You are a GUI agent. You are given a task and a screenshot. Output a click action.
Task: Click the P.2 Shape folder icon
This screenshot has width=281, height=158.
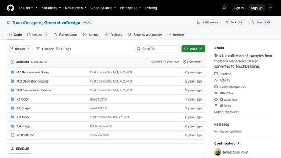point(12,108)
